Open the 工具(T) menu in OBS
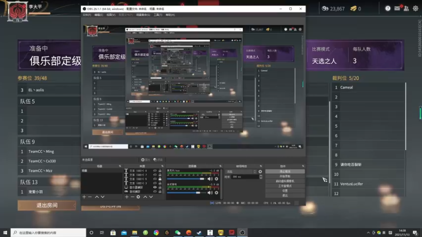422x237 pixels. point(158,15)
